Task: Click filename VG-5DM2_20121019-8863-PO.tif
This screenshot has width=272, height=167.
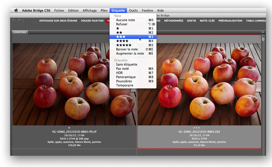Action: (74, 132)
